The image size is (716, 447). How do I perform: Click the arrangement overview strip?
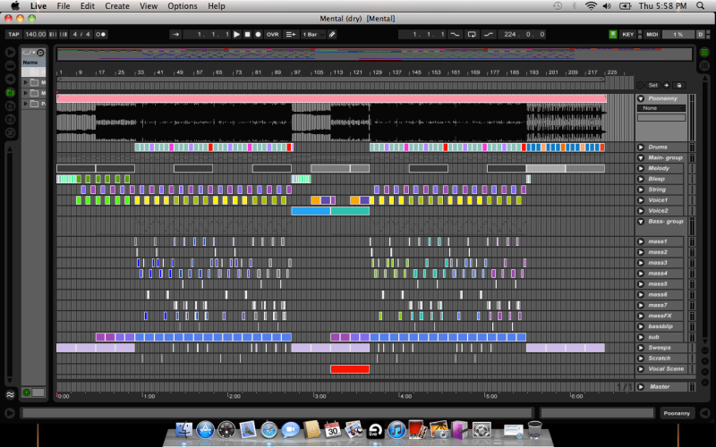[x=374, y=55]
